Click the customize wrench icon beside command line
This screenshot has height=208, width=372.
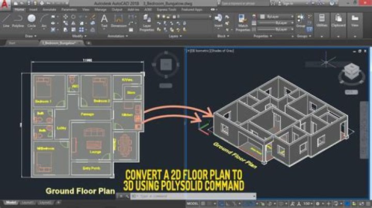(127, 196)
